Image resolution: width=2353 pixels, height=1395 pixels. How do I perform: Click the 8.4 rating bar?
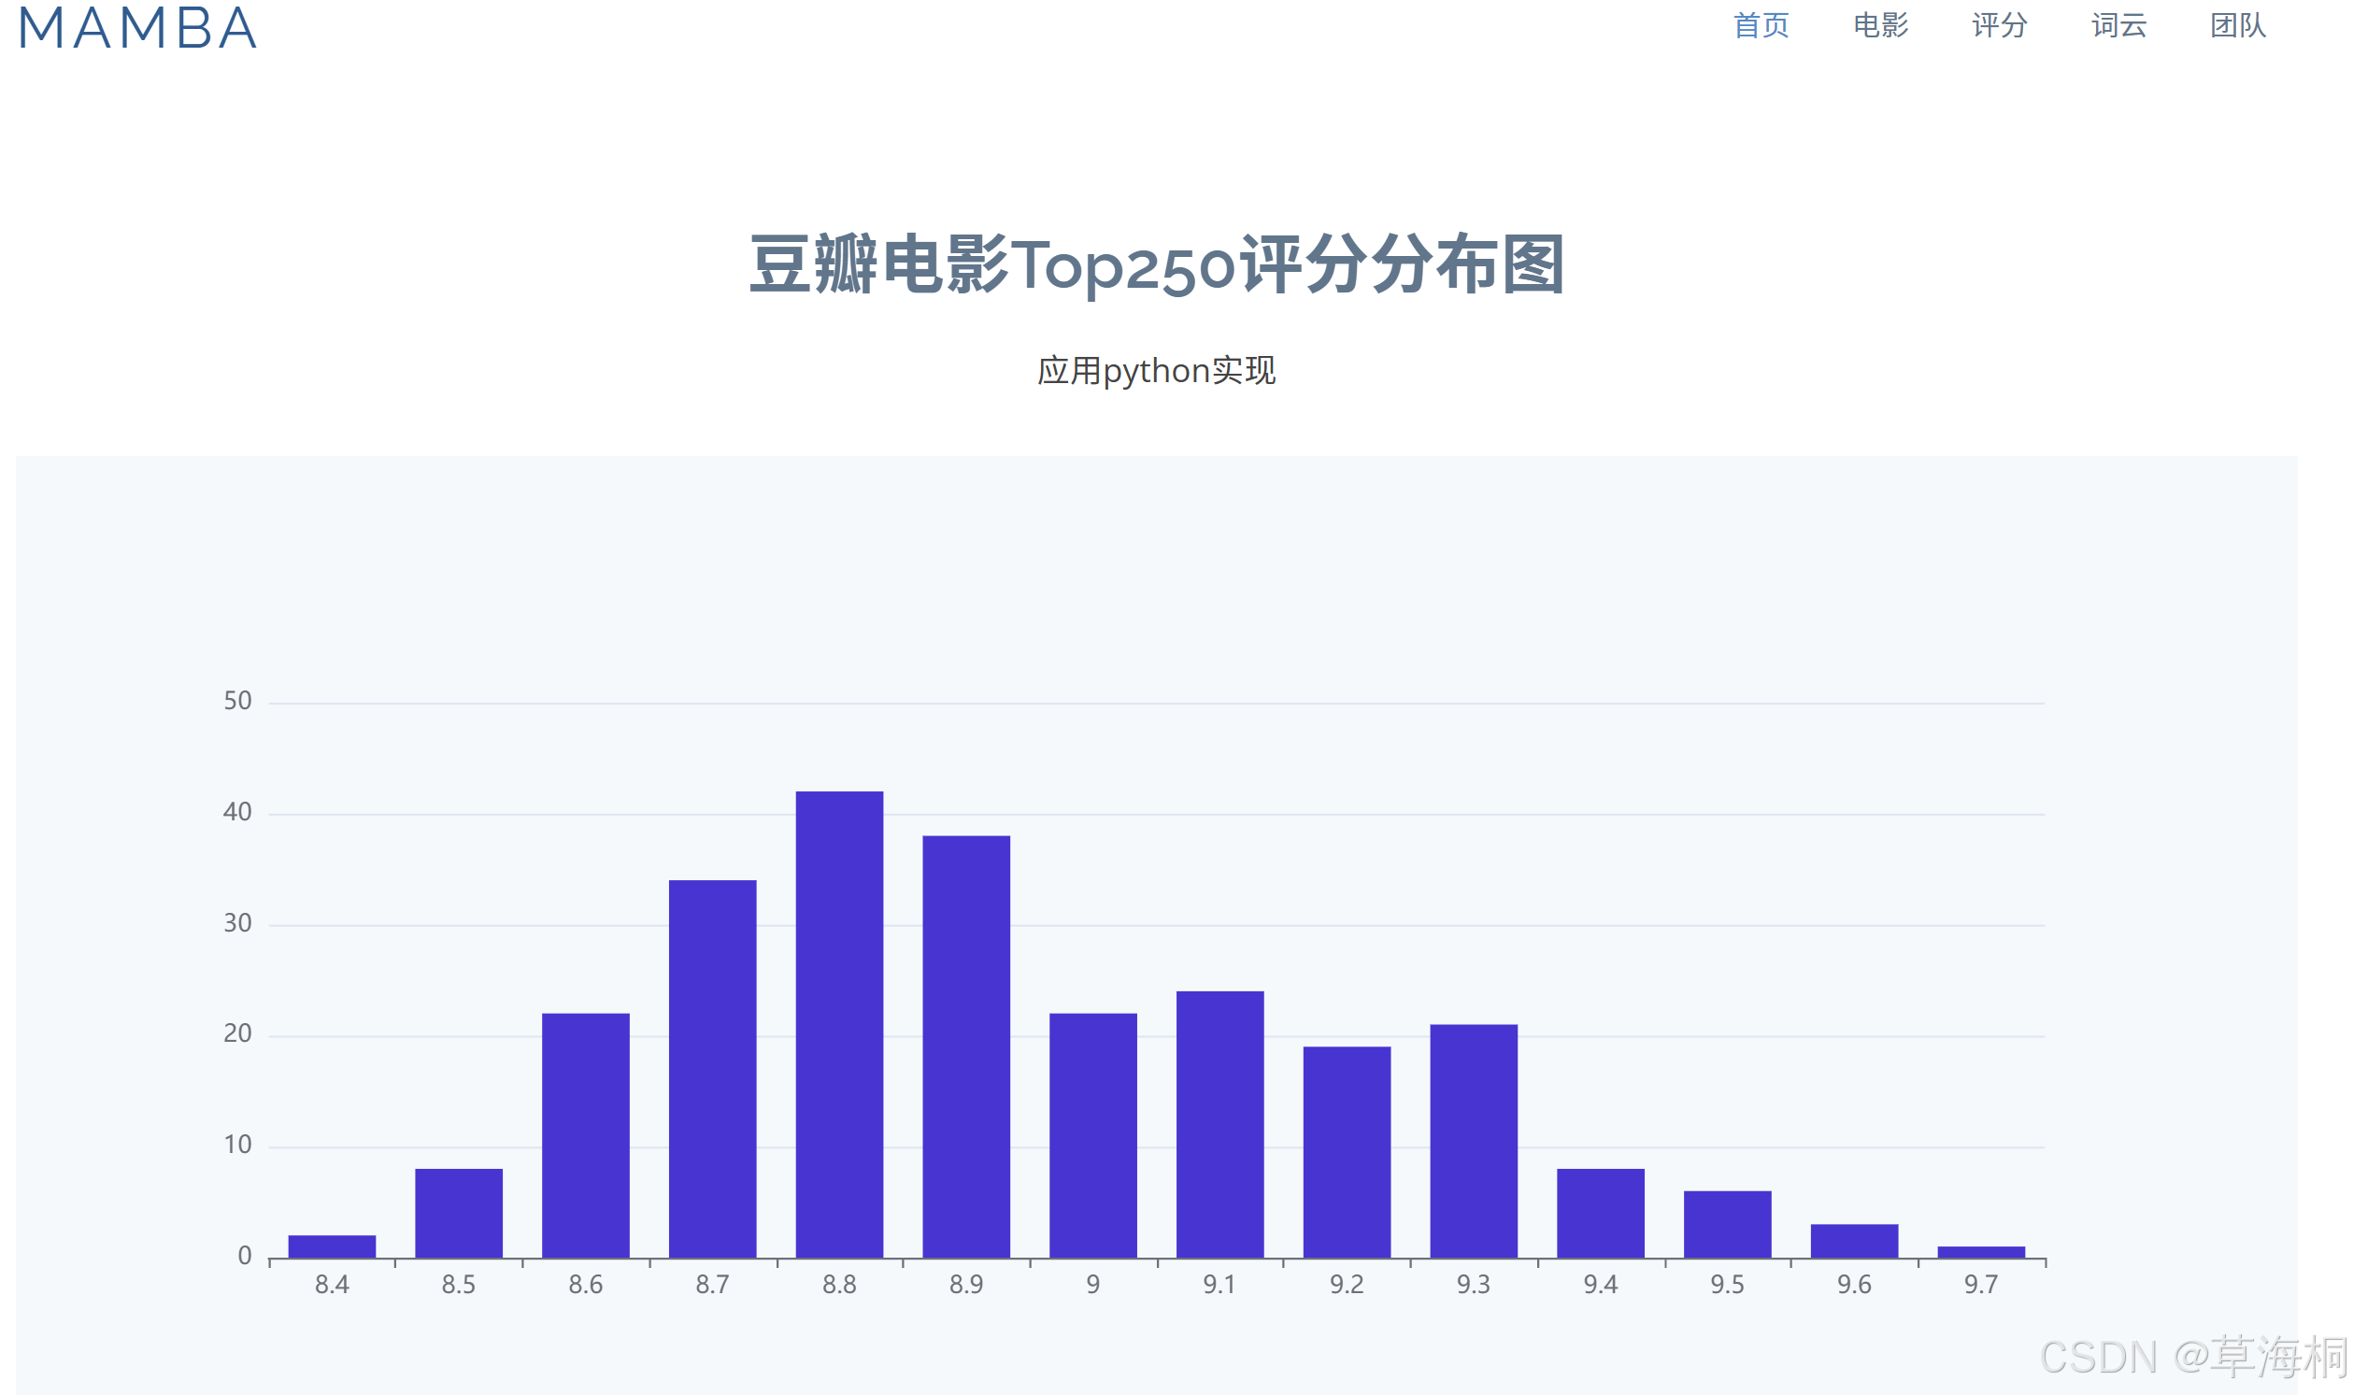pos(332,1246)
